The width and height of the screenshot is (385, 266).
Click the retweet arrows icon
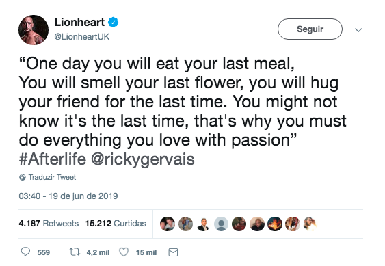[x=75, y=252]
